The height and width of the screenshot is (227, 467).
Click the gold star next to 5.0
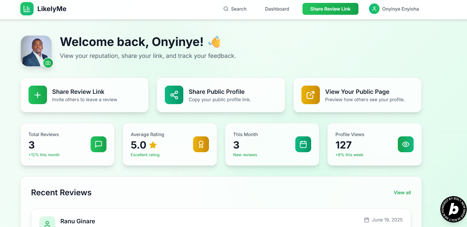[153, 145]
